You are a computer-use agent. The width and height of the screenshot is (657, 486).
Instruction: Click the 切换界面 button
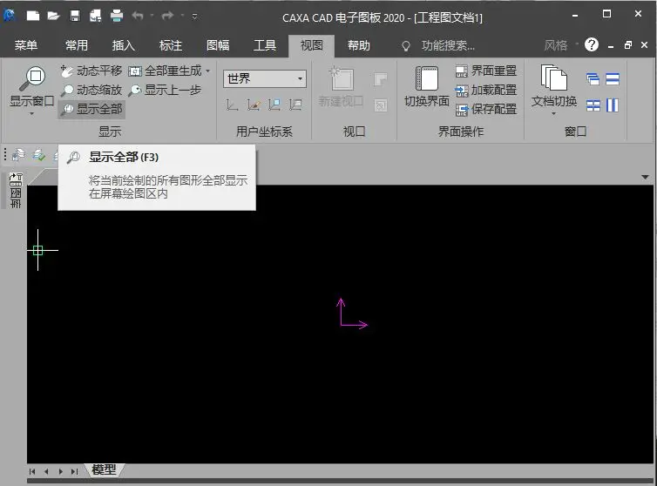427,87
